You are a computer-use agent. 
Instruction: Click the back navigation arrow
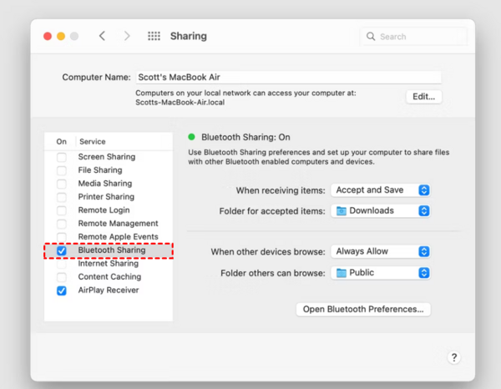coord(102,36)
